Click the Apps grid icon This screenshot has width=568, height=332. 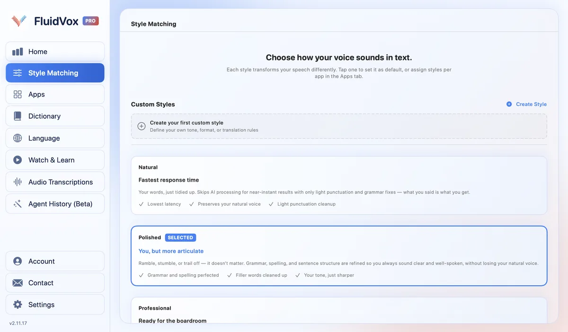coord(18,94)
